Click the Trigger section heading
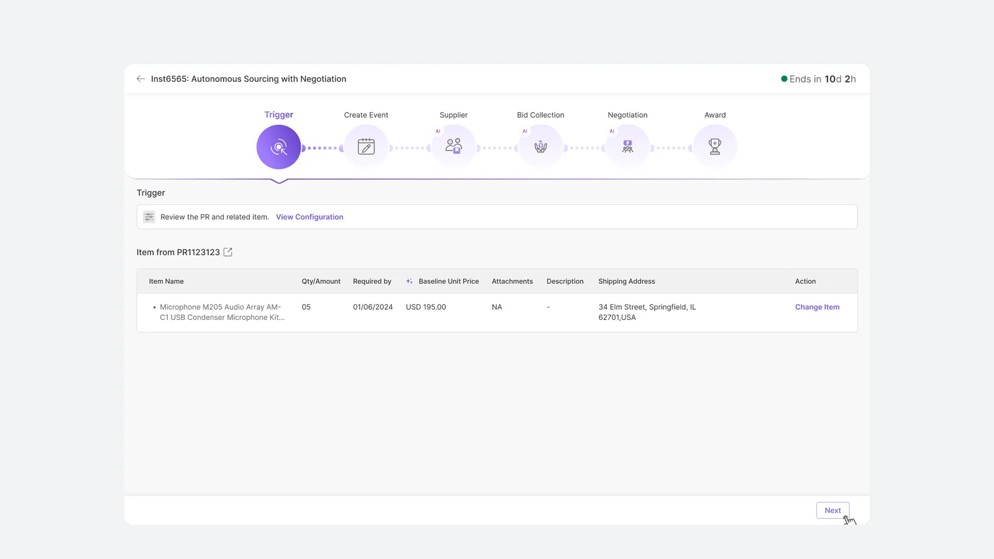The height and width of the screenshot is (559, 994). point(151,193)
